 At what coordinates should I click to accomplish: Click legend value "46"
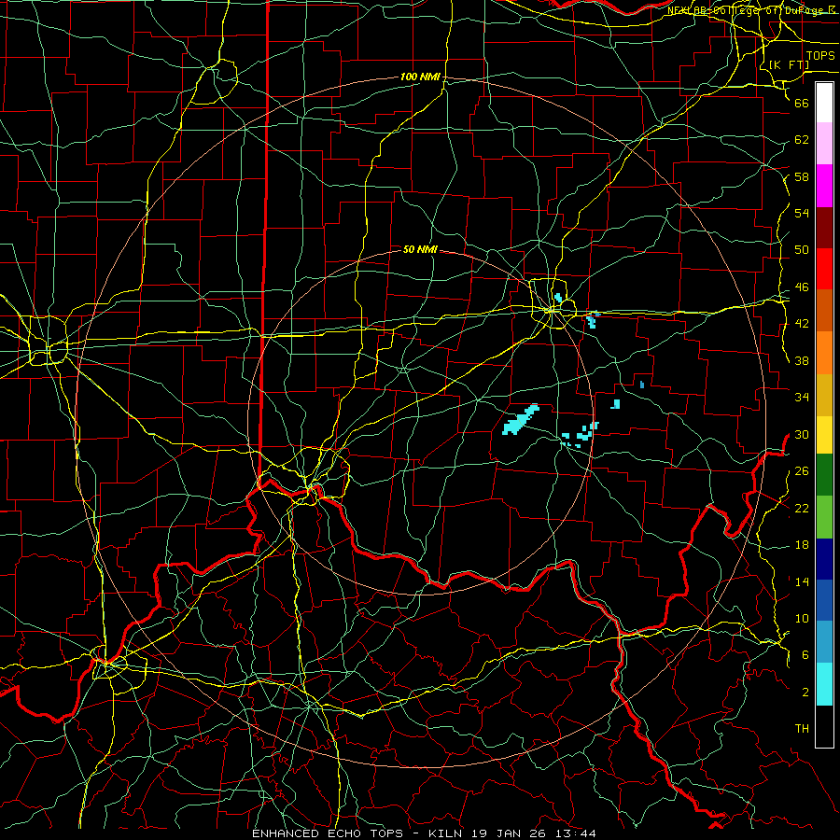pyautogui.click(x=802, y=287)
